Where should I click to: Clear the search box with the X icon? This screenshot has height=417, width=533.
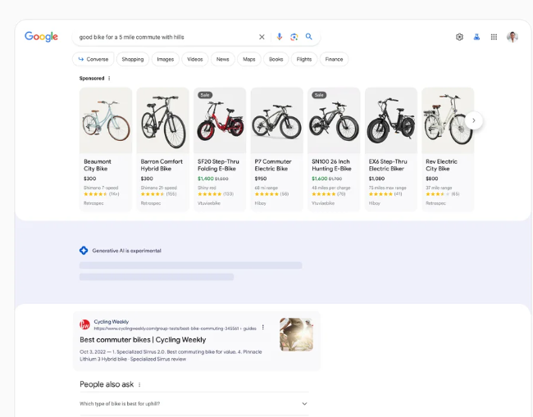pyautogui.click(x=262, y=37)
